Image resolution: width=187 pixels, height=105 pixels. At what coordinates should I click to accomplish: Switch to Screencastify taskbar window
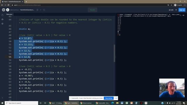(102, 103)
